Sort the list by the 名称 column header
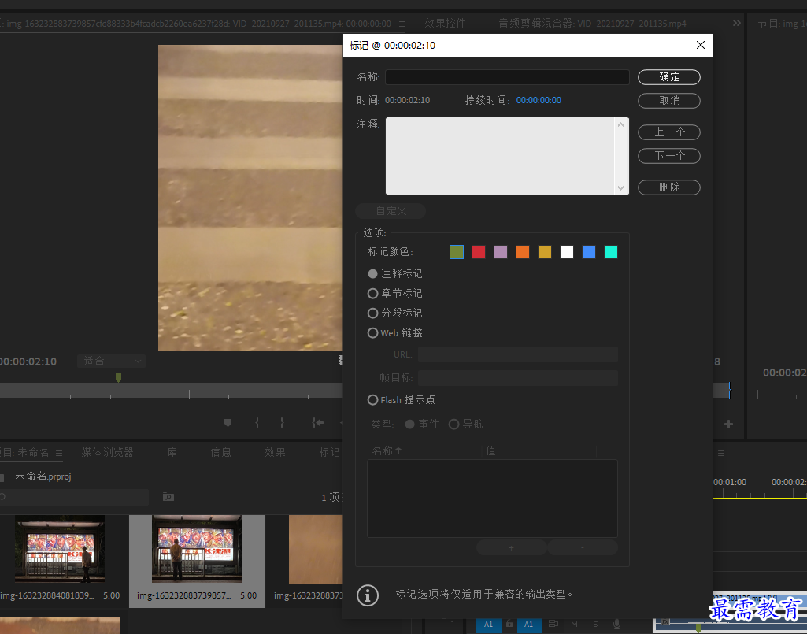Image resolution: width=807 pixels, height=634 pixels. tap(386, 450)
